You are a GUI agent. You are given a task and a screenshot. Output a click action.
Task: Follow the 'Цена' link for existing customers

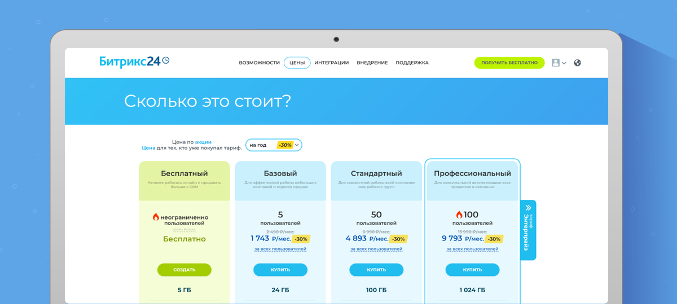click(x=148, y=148)
